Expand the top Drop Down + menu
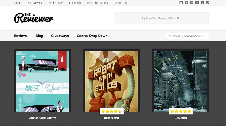The height and width of the screenshot is (126, 226). (x=34, y=3)
